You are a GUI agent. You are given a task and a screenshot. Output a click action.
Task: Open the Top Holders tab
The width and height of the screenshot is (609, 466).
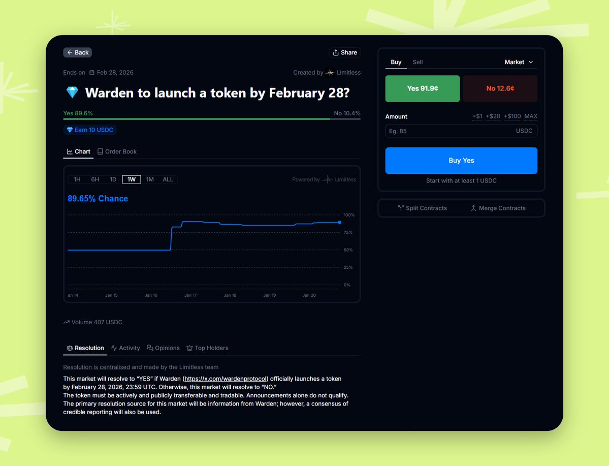click(207, 348)
